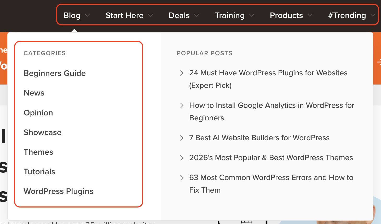The image size is (381, 224).
Task: Click arrow icon beside Google Analytics post
Action: (x=182, y=105)
